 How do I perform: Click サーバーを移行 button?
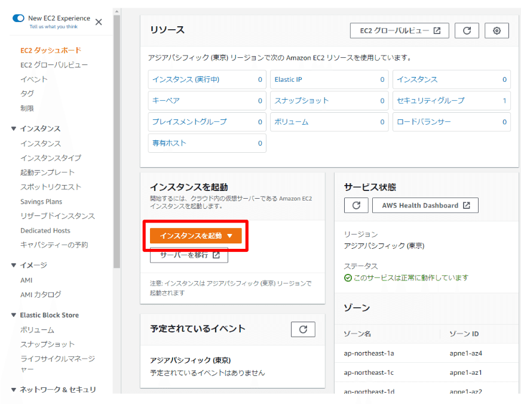click(x=189, y=255)
